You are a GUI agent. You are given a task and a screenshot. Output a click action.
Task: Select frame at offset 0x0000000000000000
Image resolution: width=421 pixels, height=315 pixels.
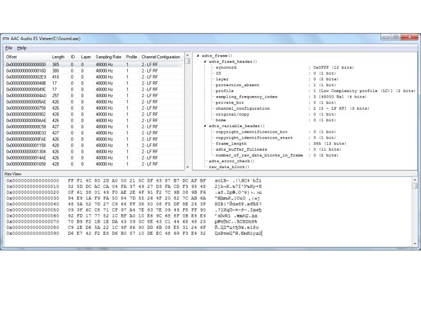(x=94, y=65)
